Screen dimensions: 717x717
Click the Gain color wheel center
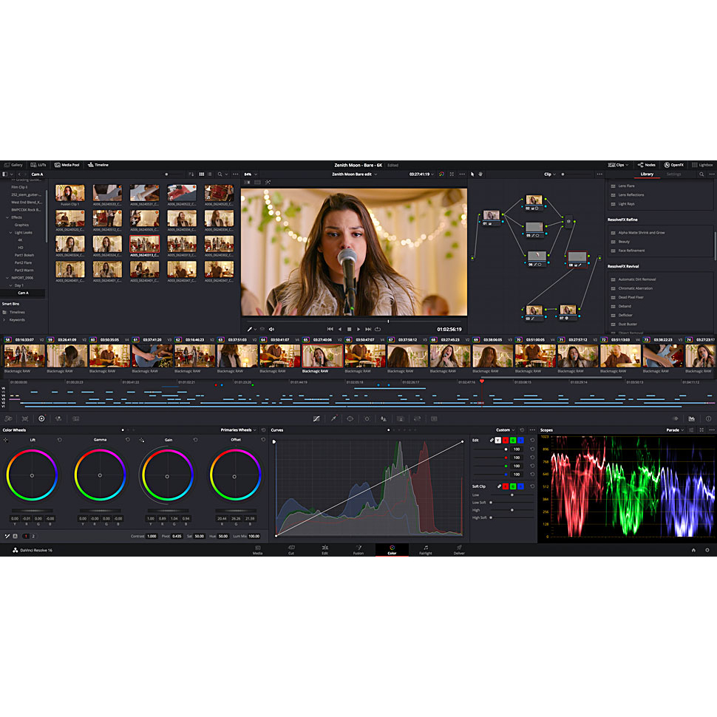click(167, 477)
